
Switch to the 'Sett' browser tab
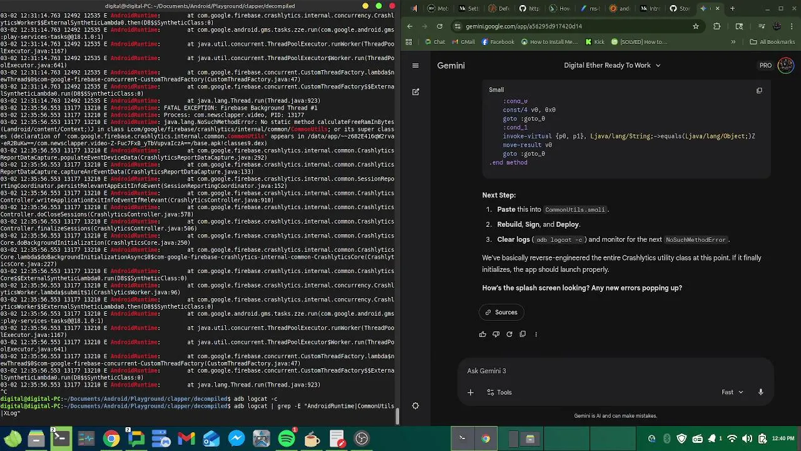coord(469,8)
